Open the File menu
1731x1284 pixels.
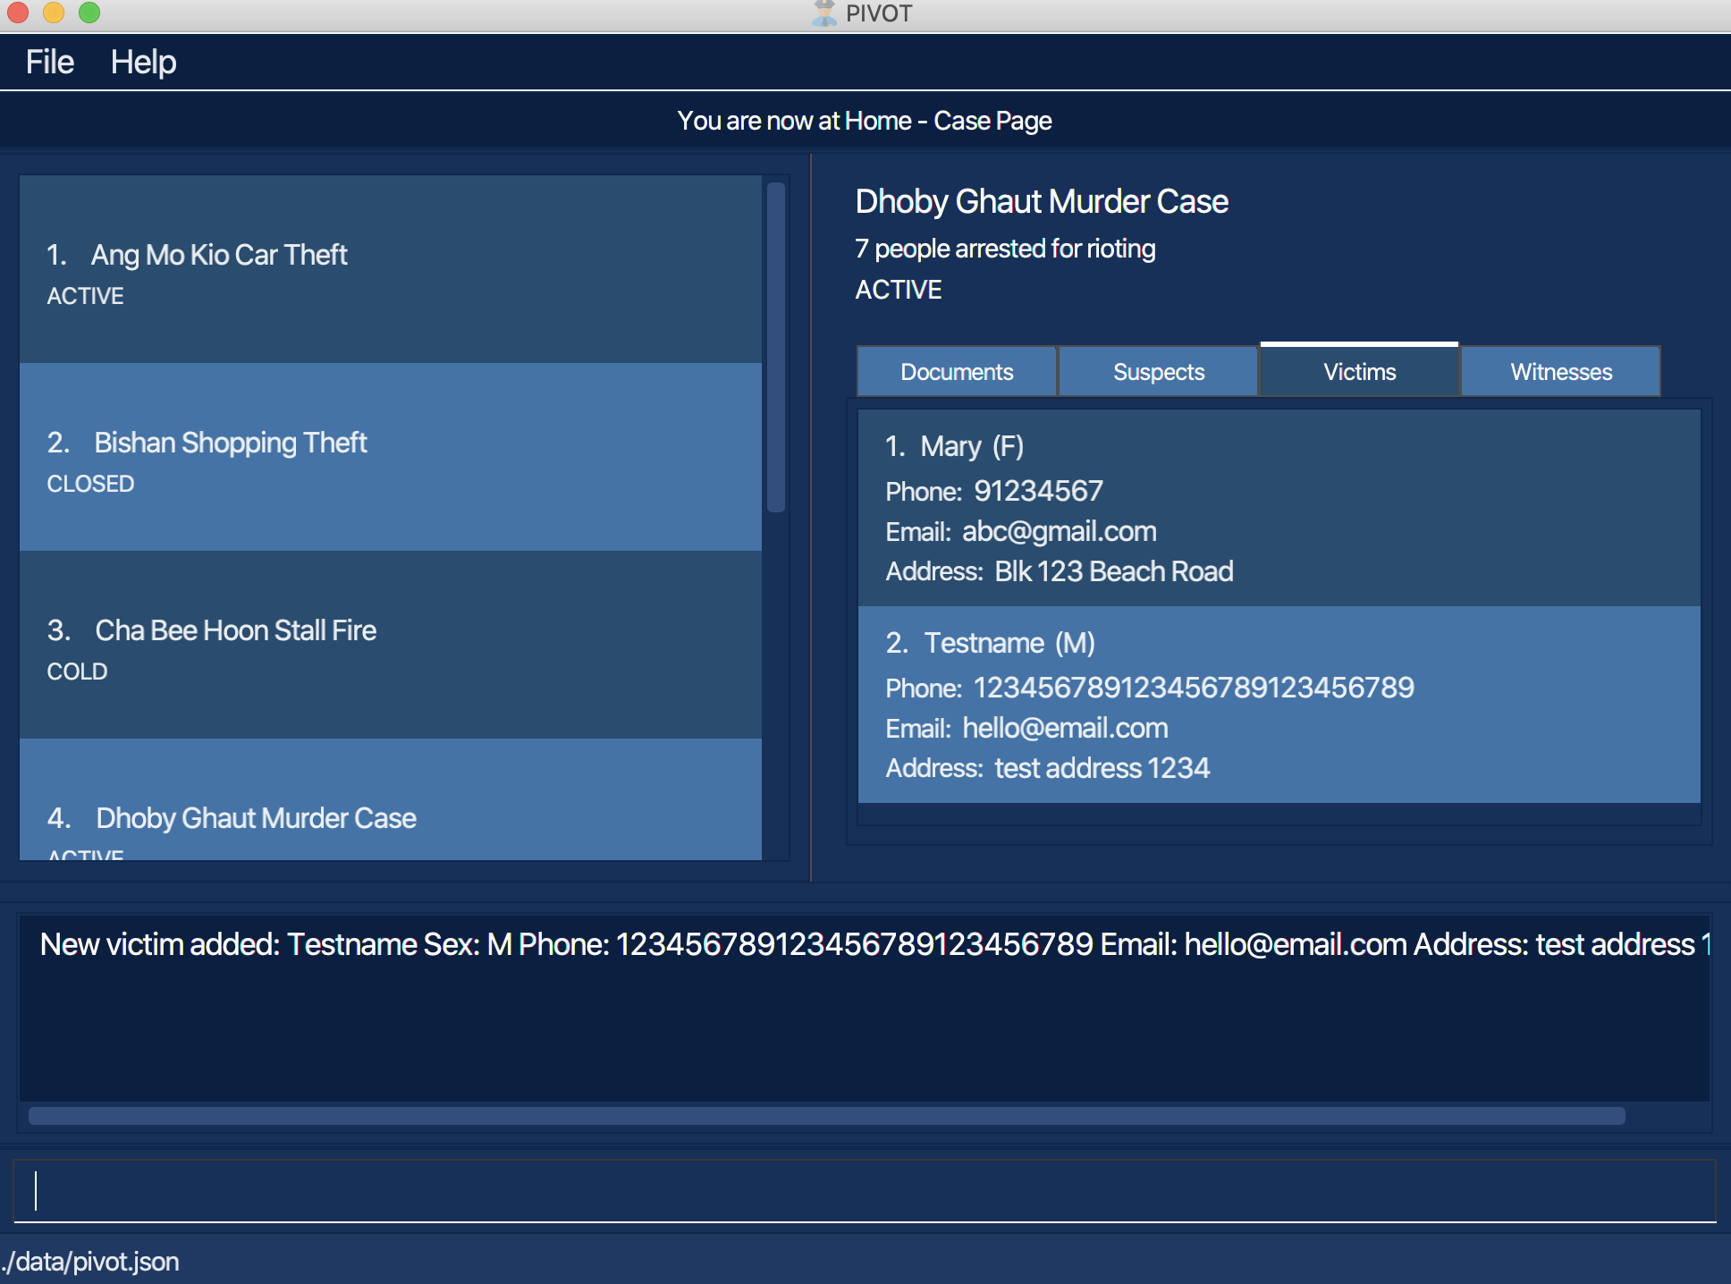[x=49, y=62]
